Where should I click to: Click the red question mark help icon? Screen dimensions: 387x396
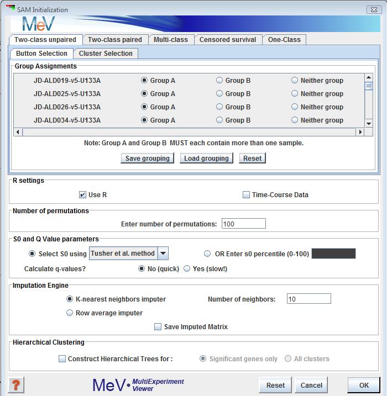[17, 385]
